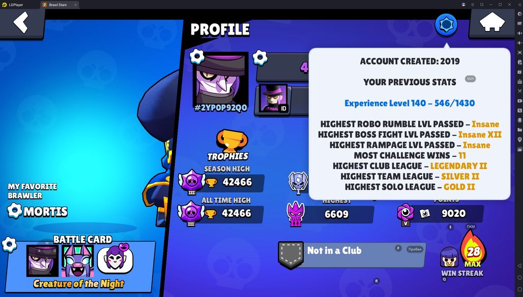The image size is (523, 297).
Task: Select the winking emote pin on battle card
Action: point(115,260)
